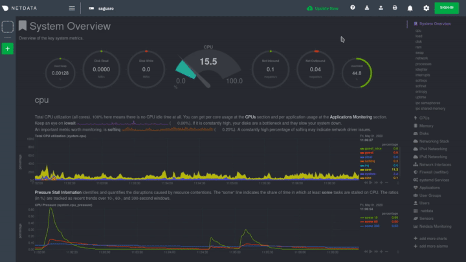The width and height of the screenshot is (466, 262).
Task: Click the CPU gauge showing 15.5
Action: [x=208, y=67]
